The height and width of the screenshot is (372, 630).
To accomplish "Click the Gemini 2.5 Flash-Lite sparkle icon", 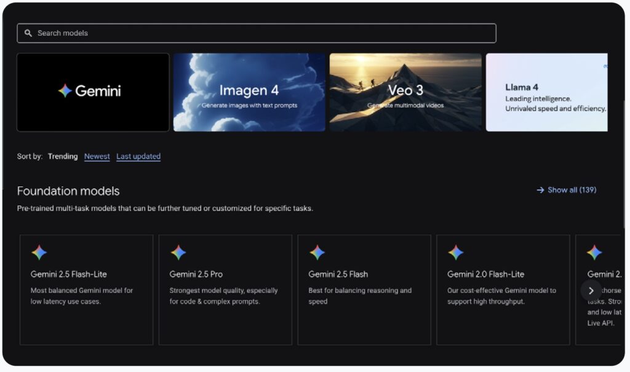I will [x=39, y=253].
